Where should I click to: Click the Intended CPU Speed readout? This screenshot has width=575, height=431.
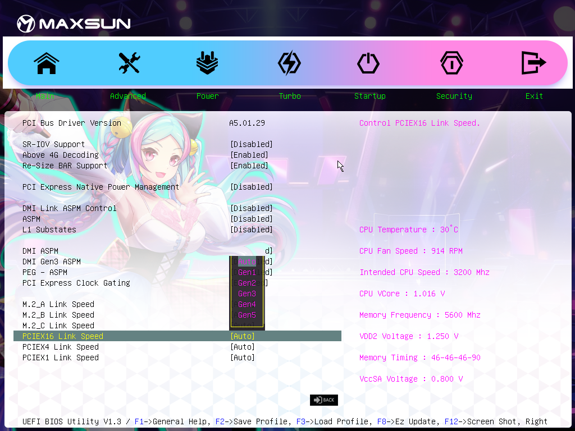(425, 272)
